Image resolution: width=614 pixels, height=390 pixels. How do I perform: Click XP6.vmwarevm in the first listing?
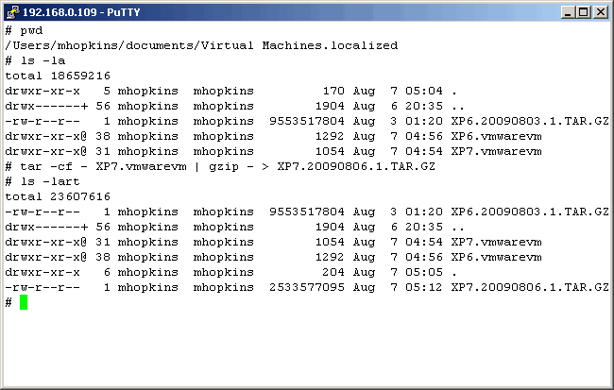pos(496,136)
